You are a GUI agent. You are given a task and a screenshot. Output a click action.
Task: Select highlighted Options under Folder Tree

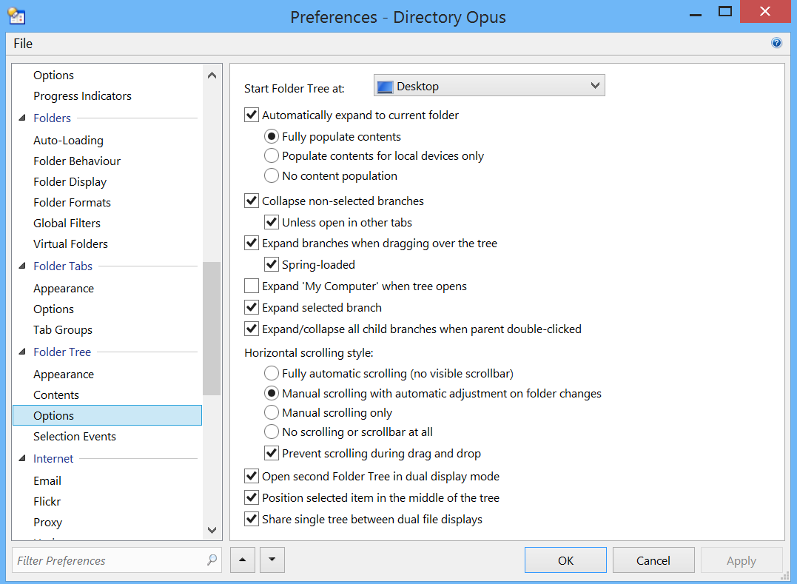[x=107, y=415]
